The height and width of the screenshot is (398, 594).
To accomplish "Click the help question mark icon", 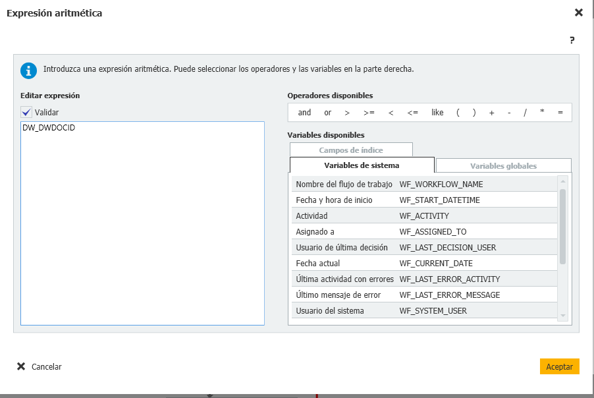I will 572,40.
